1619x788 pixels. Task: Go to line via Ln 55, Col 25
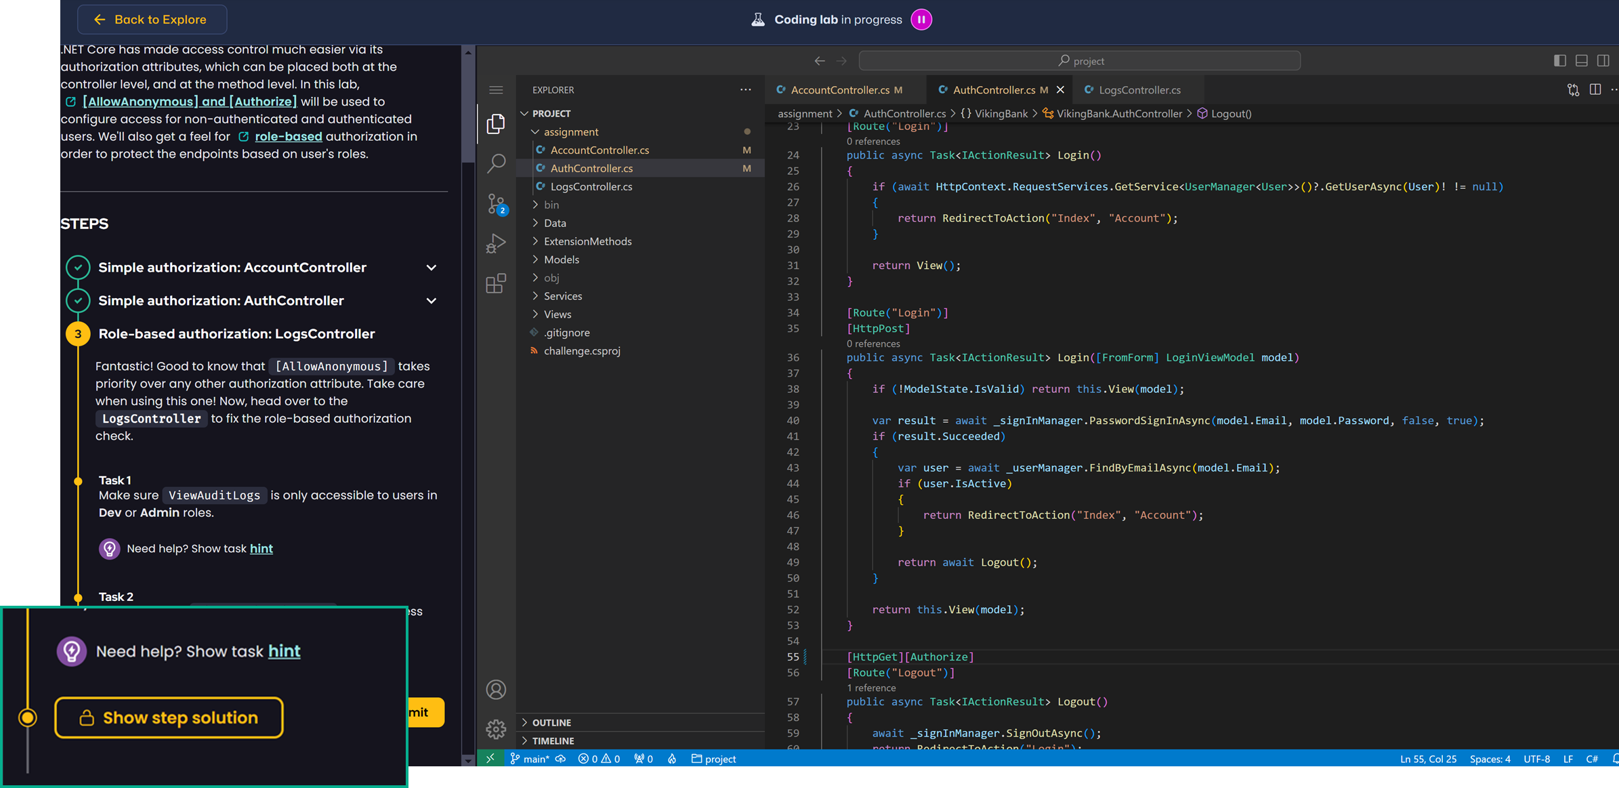click(1428, 759)
